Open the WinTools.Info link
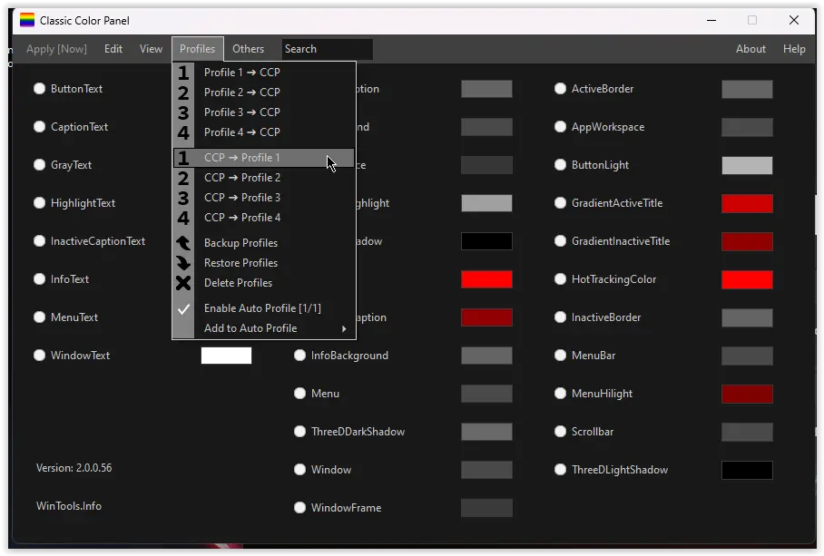This screenshot has width=824, height=556. 69,506
